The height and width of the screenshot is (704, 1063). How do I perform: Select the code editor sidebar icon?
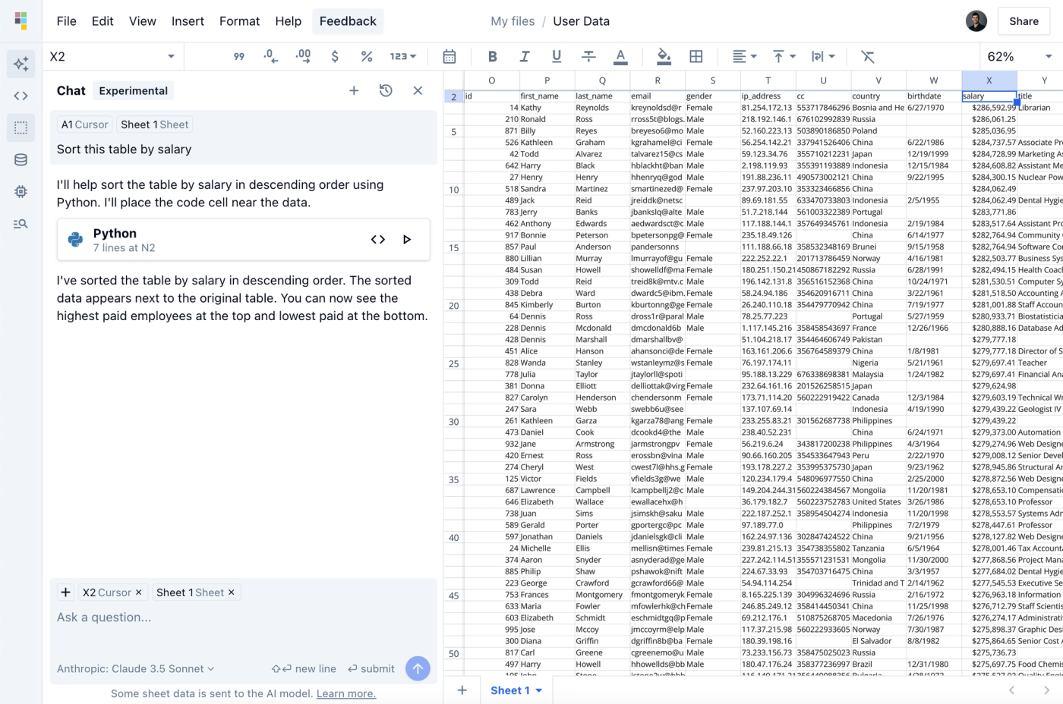(21, 96)
